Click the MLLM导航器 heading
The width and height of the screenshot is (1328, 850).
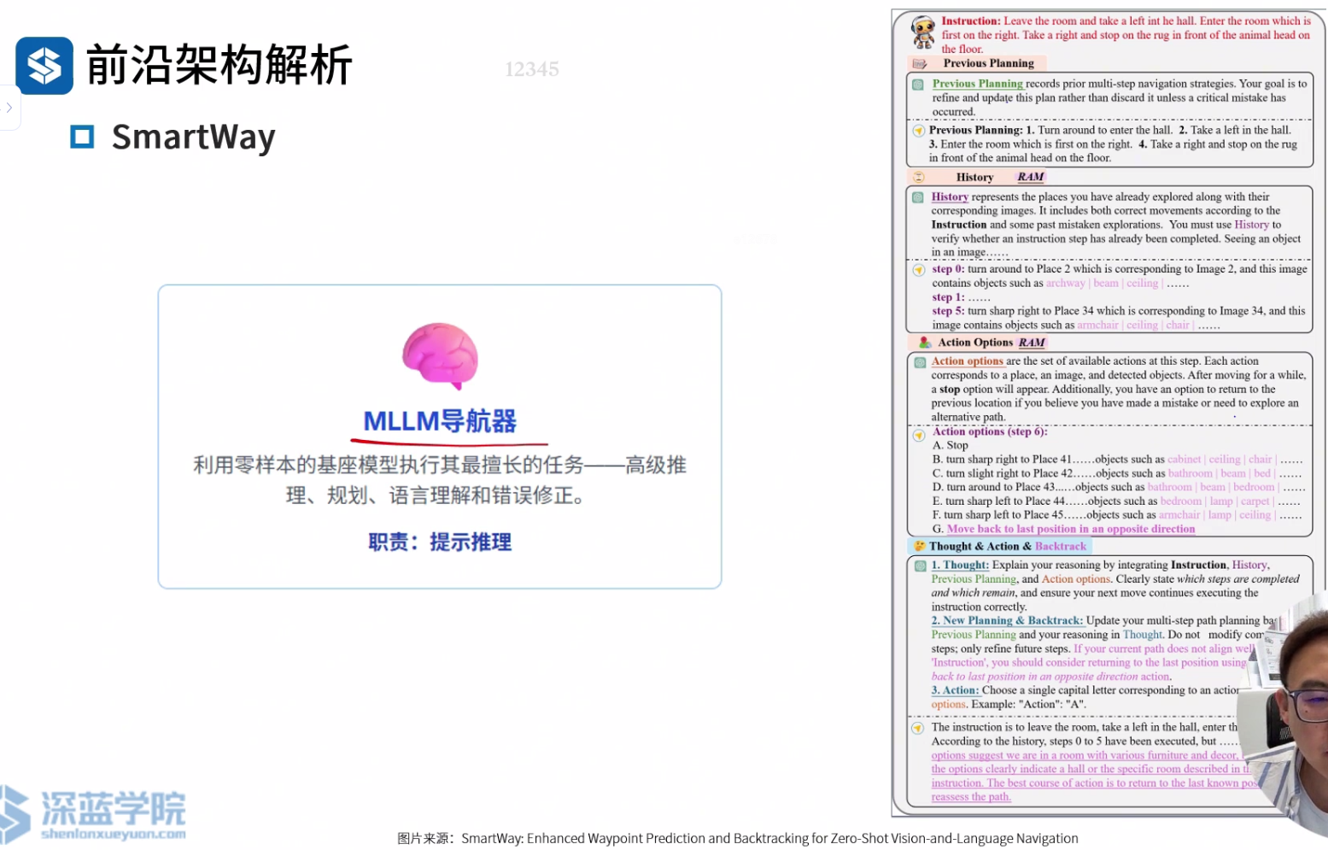point(440,421)
